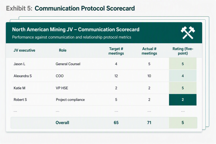The width and height of the screenshot is (216, 144).
Task: Select the JV executive column header
Action: tap(24, 50)
